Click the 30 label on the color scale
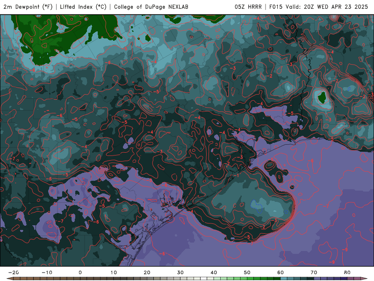Viewport: 374px width, 281px height. point(180,273)
